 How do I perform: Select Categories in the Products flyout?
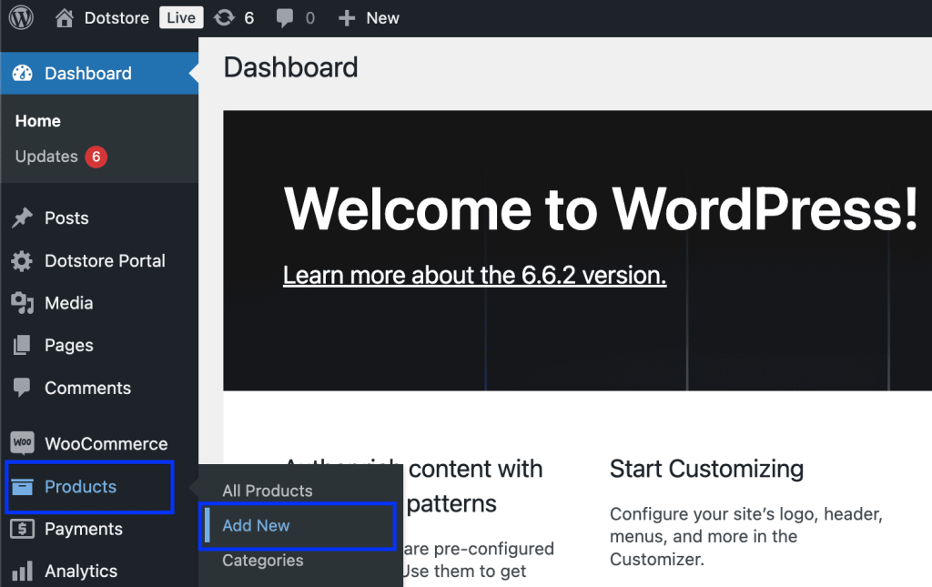coord(263,561)
